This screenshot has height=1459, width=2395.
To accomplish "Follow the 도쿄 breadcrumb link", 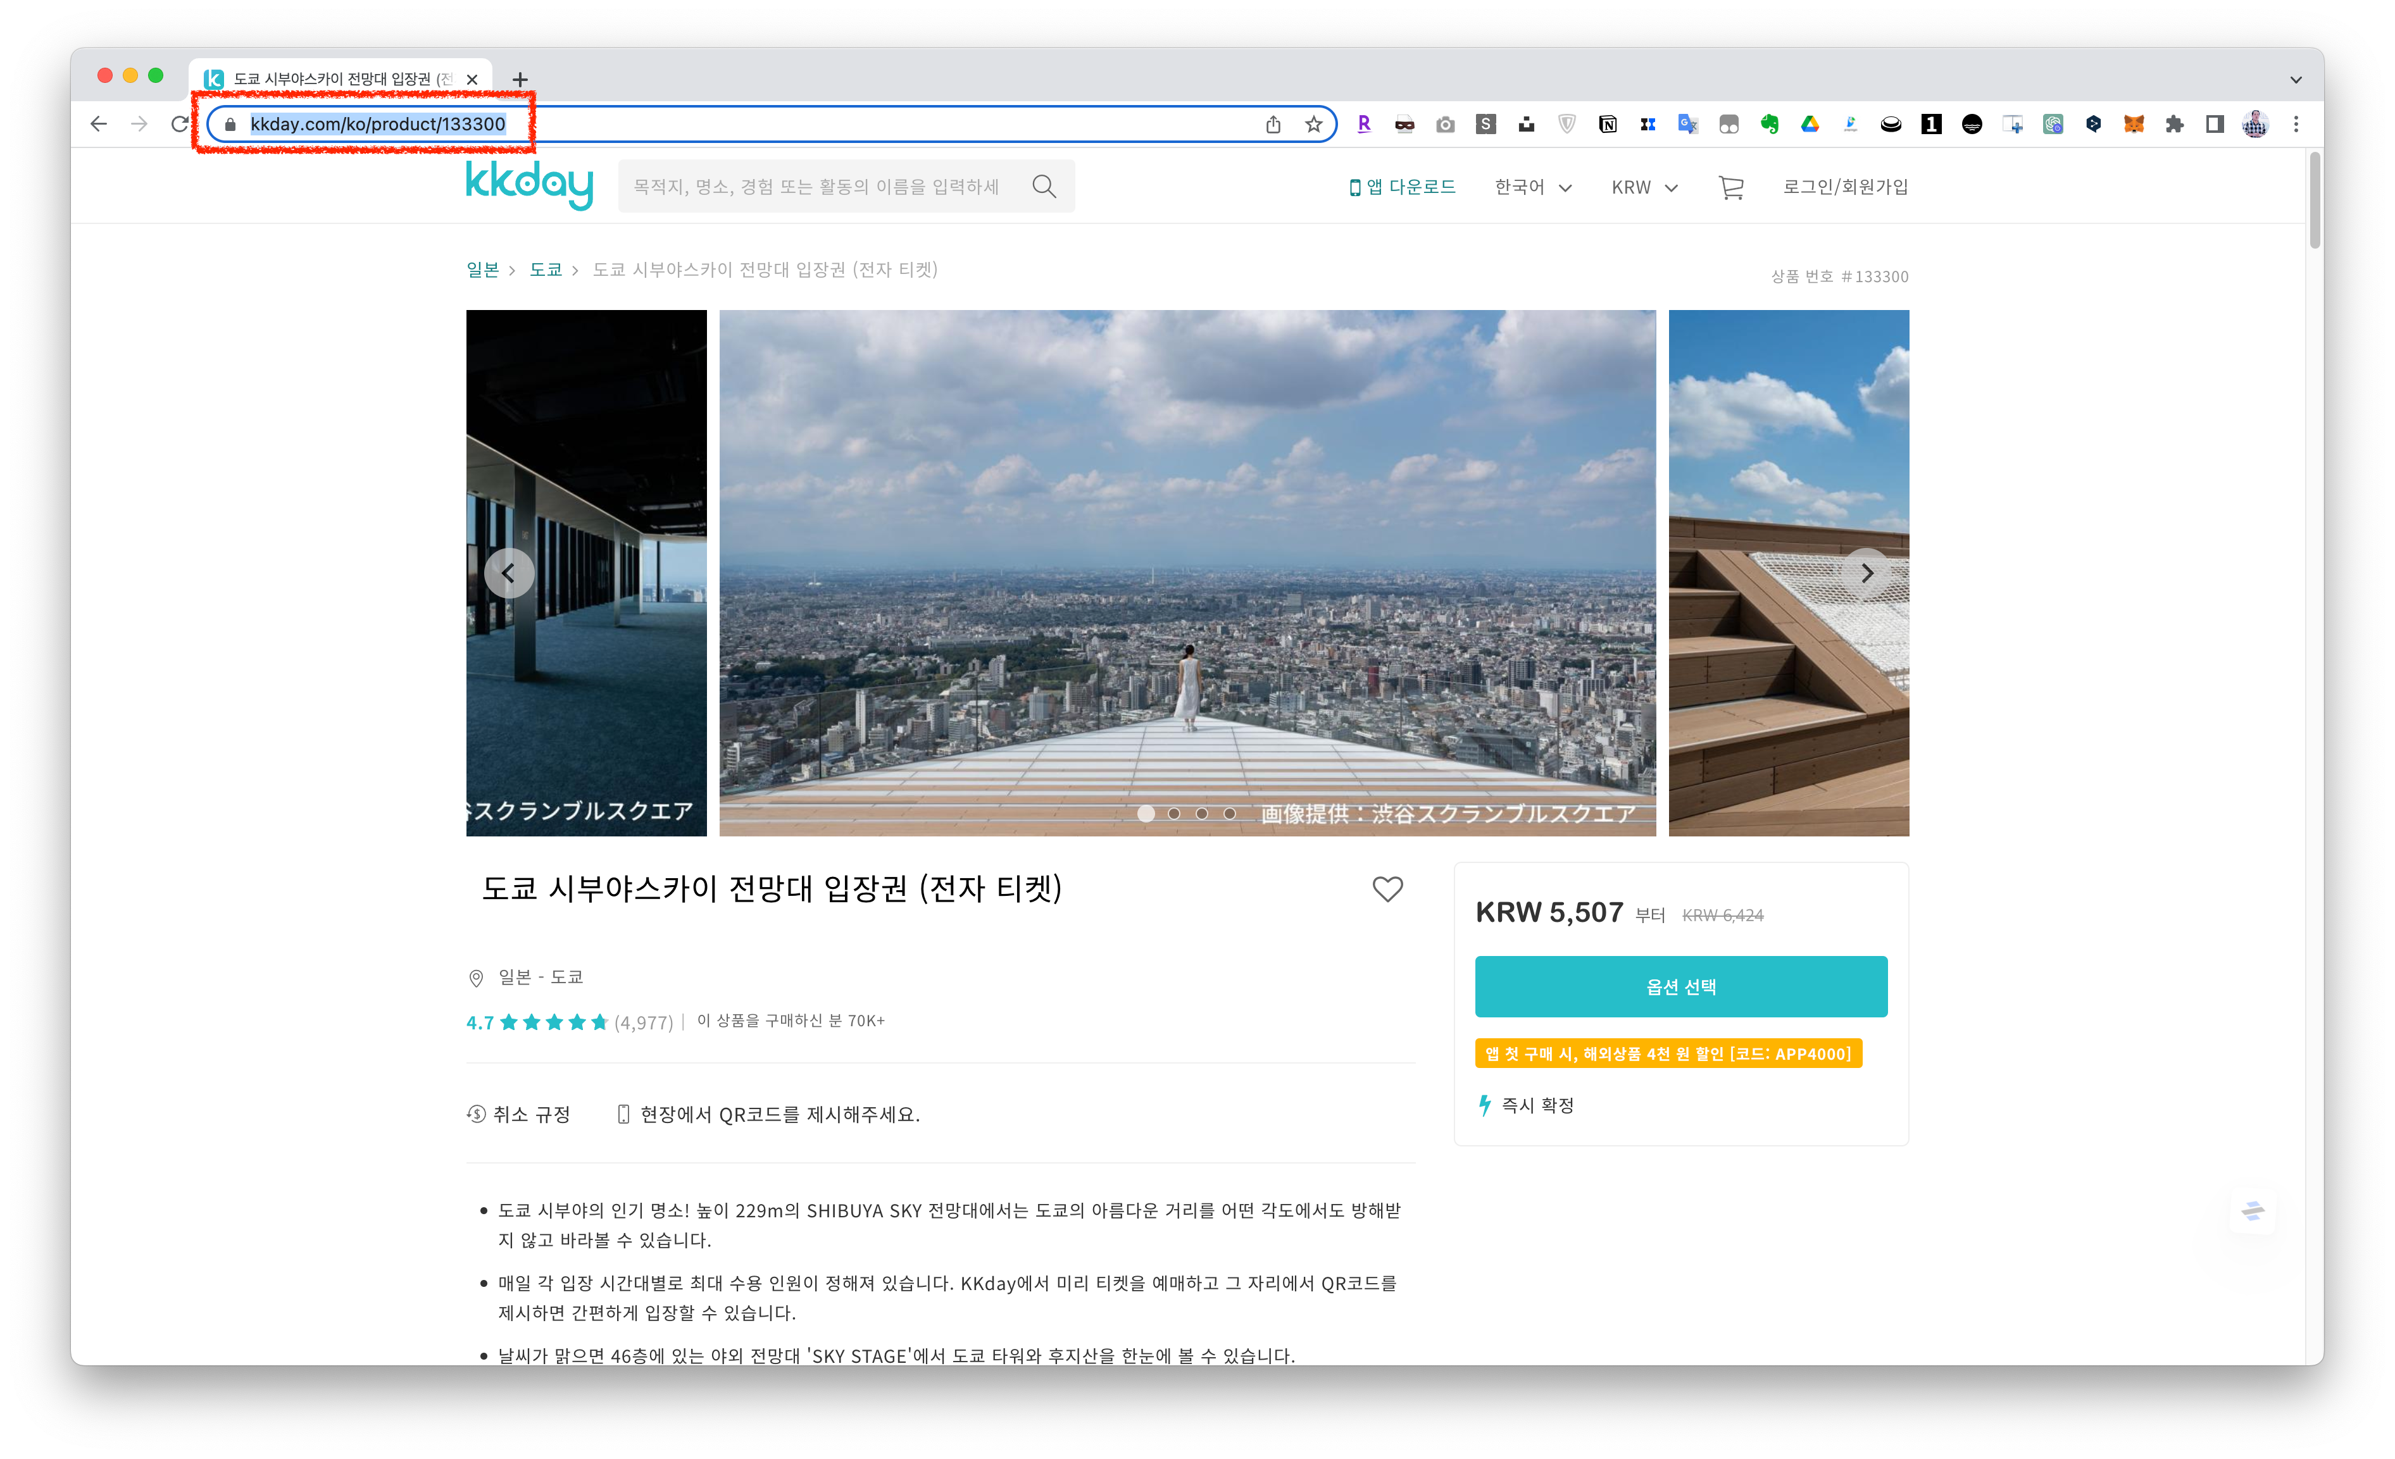I will (x=546, y=270).
